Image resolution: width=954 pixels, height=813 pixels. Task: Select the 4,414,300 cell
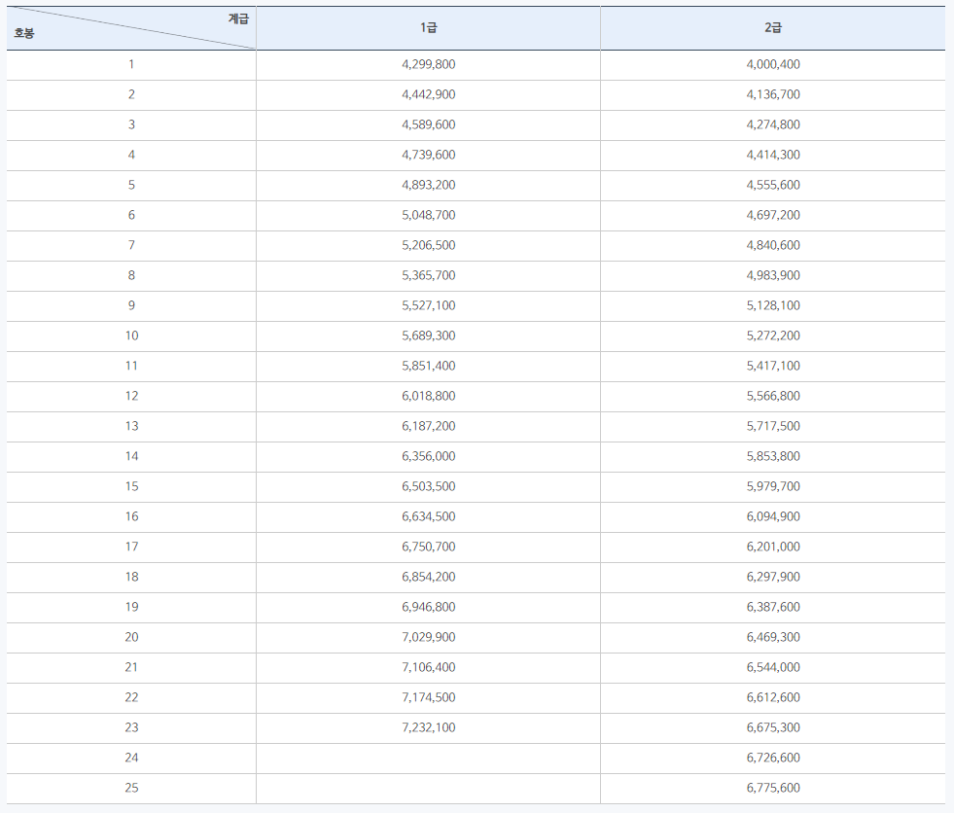coord(773,156)
